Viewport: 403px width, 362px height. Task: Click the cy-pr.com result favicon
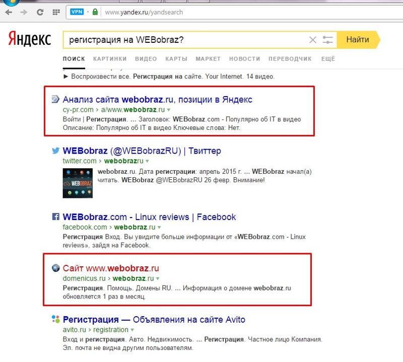(55, 99)
